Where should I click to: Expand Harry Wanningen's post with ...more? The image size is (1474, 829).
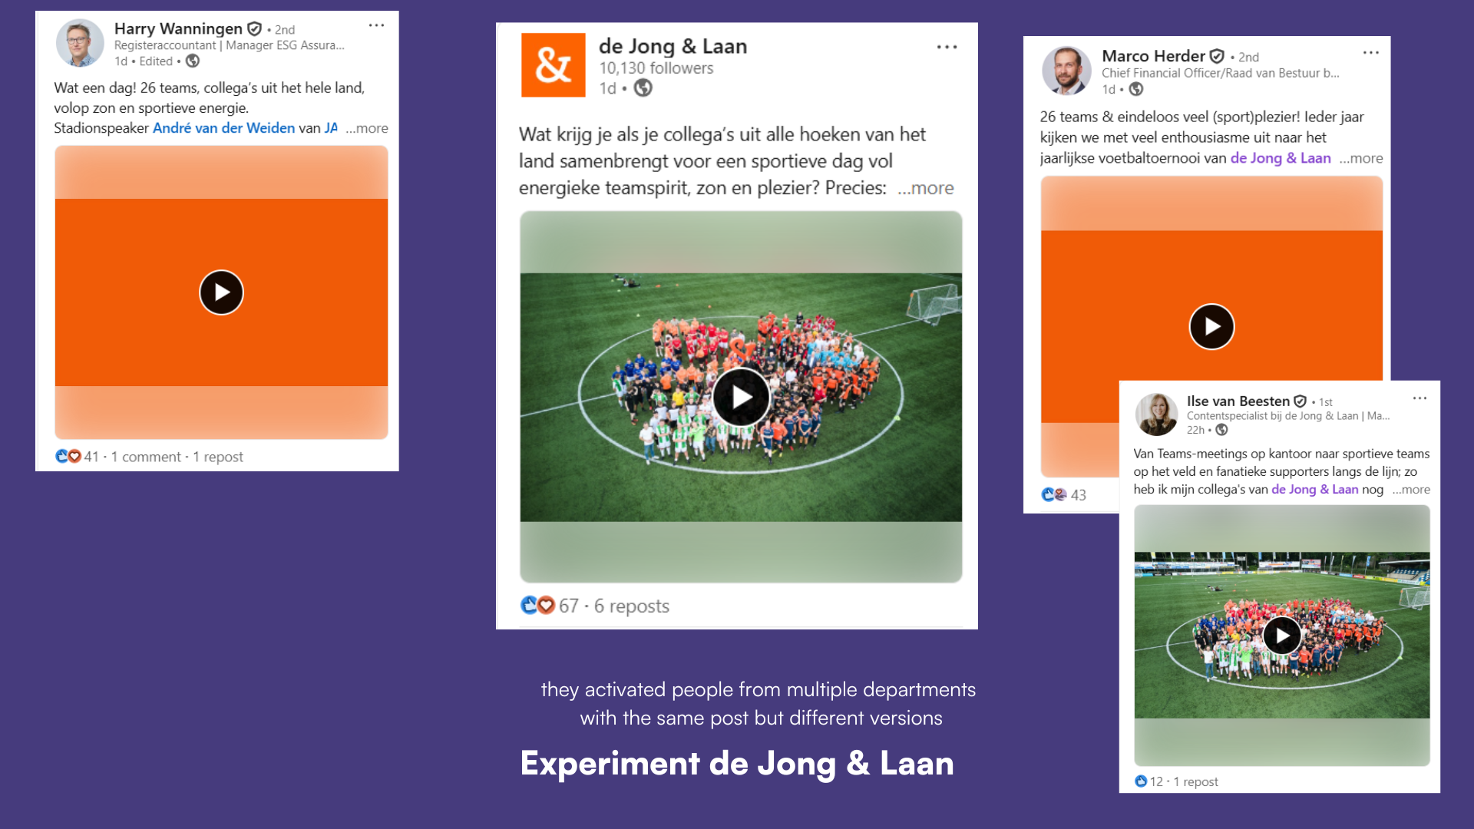pos(367,128)
